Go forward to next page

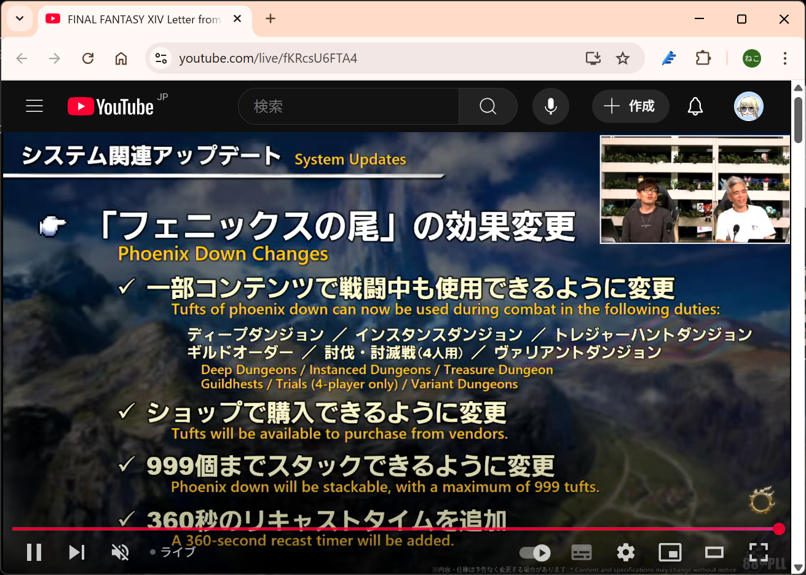point(55,58)
